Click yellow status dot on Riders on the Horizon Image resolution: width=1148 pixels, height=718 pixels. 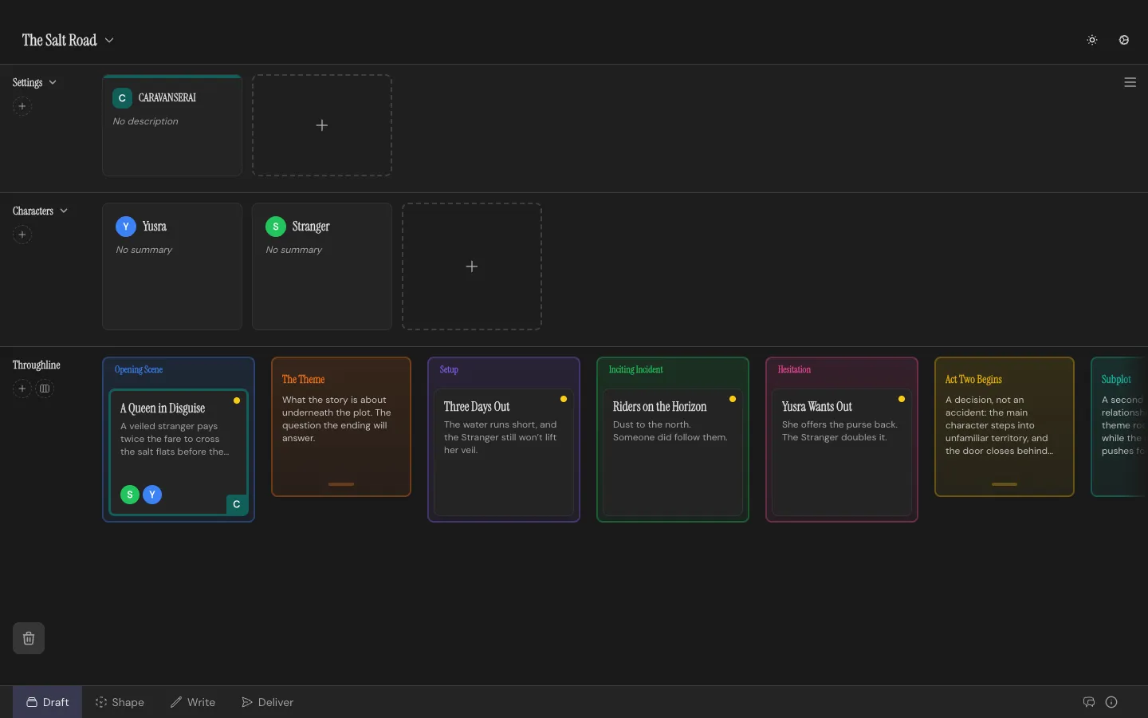[733, 399]
